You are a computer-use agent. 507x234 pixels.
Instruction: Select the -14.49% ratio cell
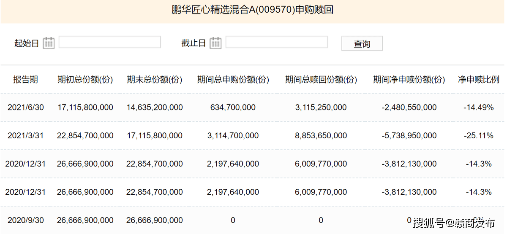[x=479, y=108]
